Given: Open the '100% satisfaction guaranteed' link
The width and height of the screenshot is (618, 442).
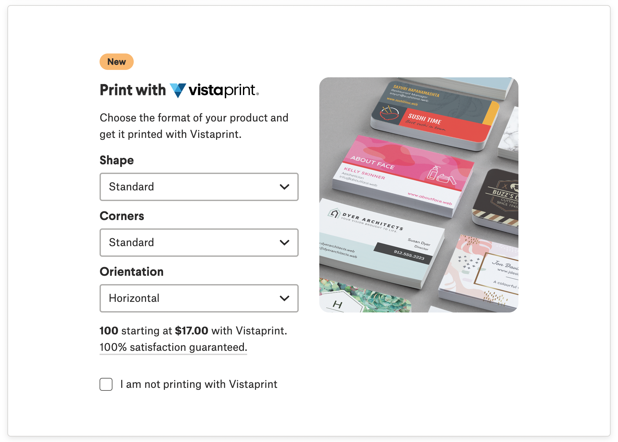Looking at the screenshot, I should 173,347.
